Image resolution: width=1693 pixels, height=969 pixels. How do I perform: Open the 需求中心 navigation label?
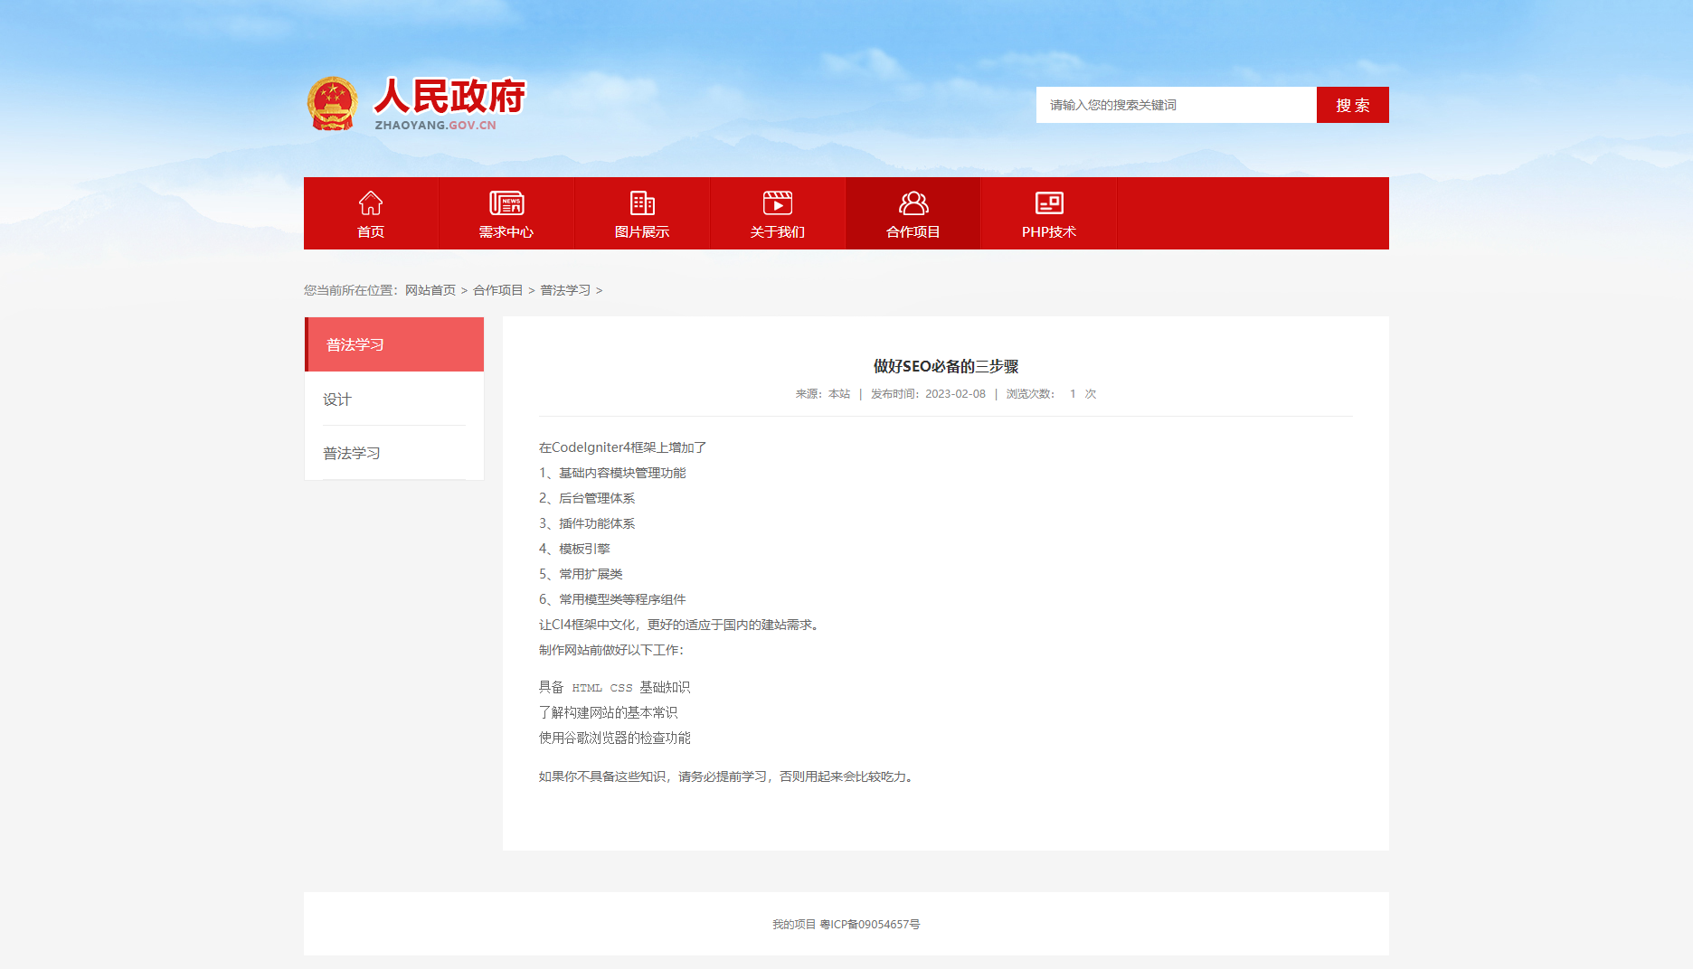506,232
